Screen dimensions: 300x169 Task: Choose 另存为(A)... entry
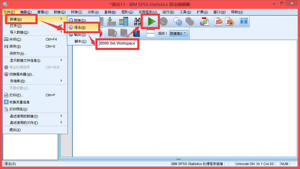tap(35, 54)
